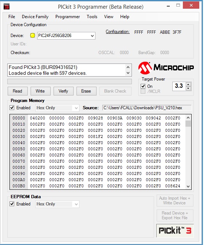Screen dimensions: 204x245
Task: Click the yellow device status indicator
Action: pyautogui.click(x=33, y=36)
